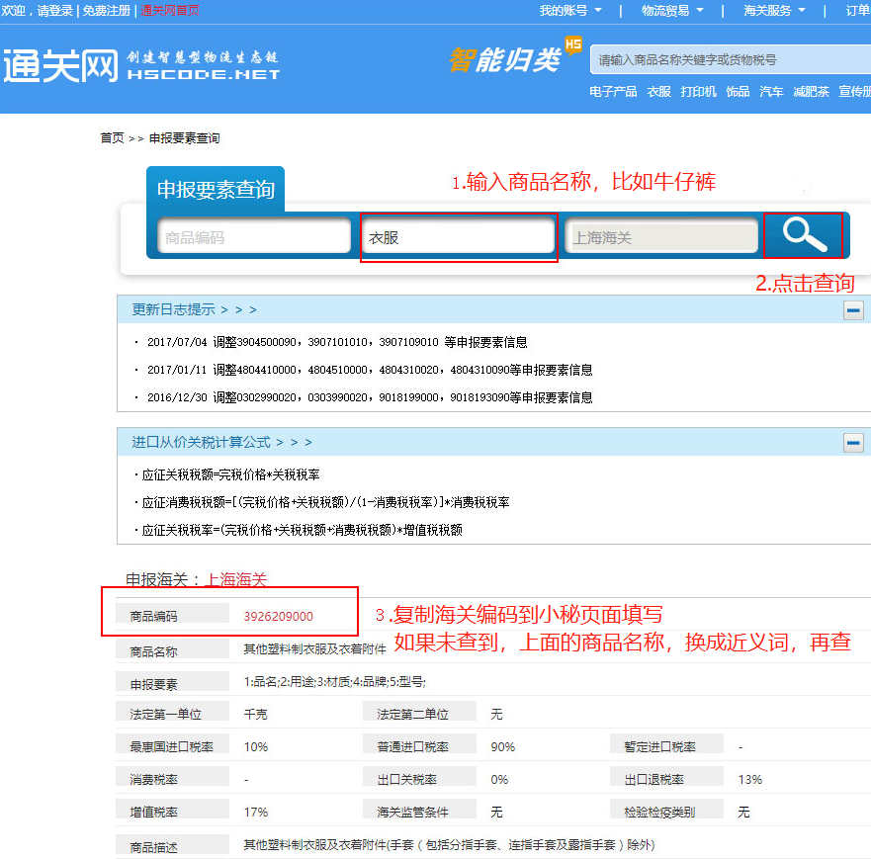
Task: Click the 17% VAT rate value
Action: [255, 812]
